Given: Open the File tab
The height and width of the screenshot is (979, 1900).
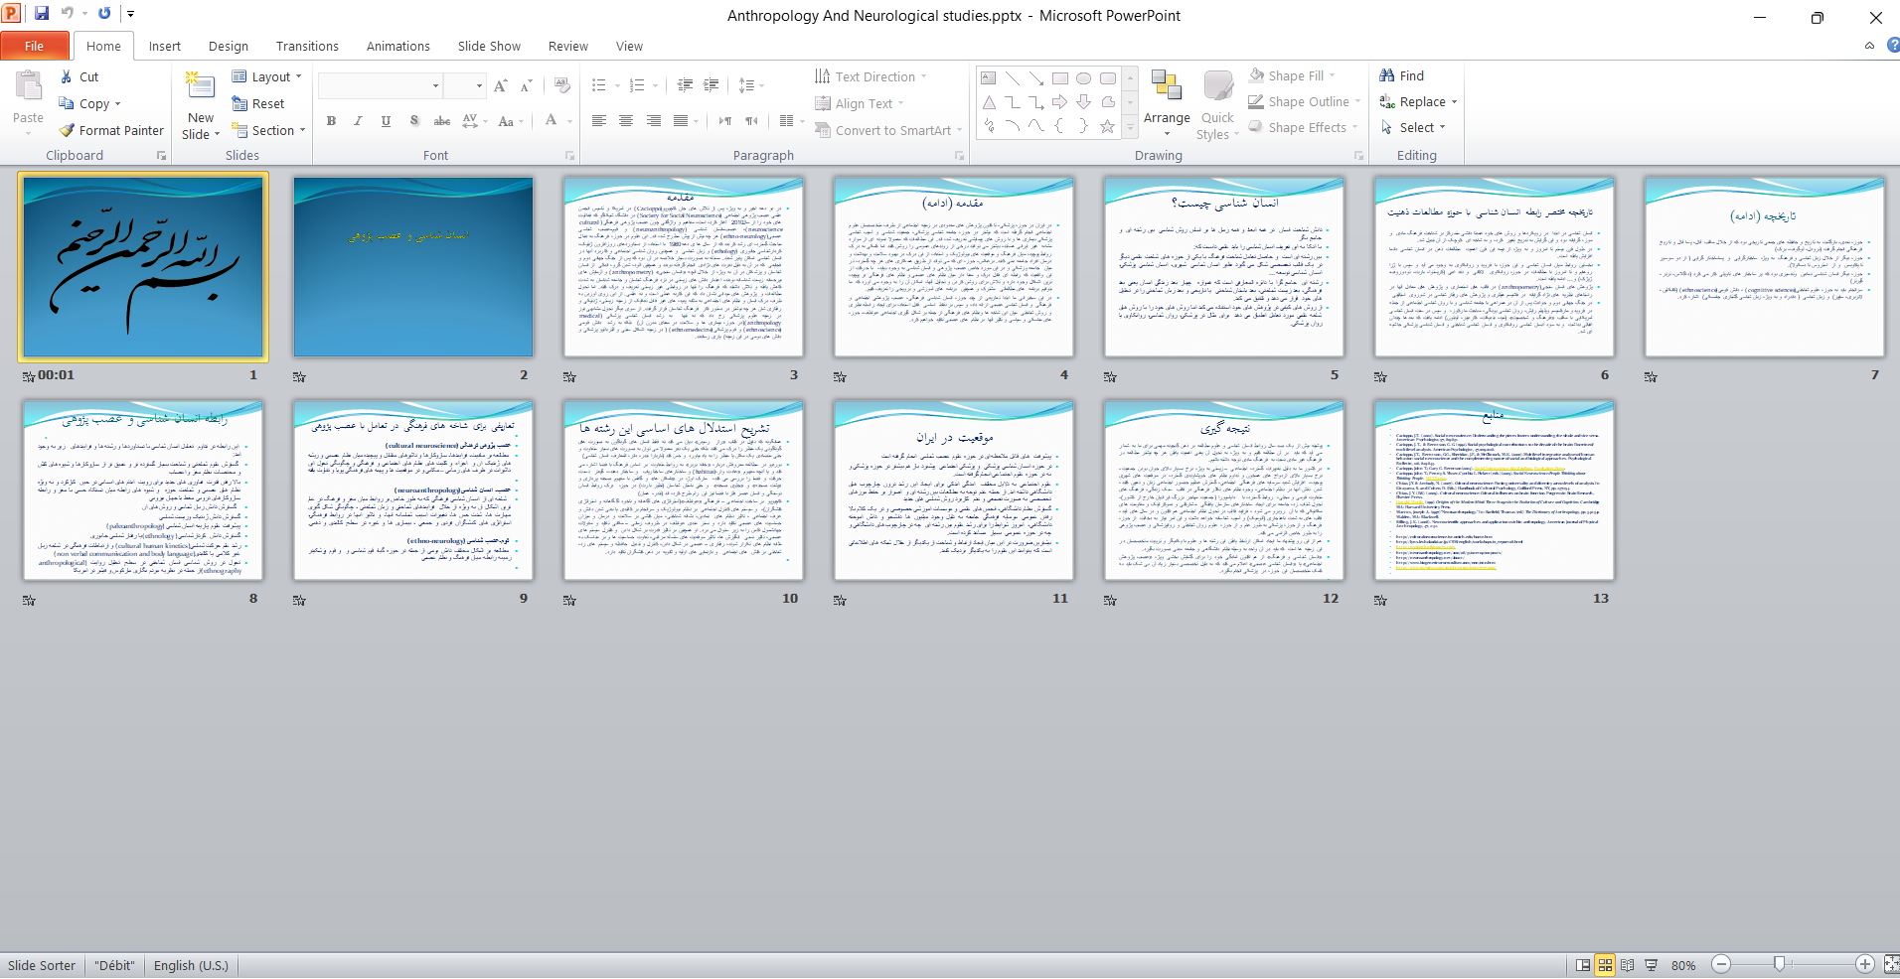Looking at the screenshot, I should (x=35, y=46).
